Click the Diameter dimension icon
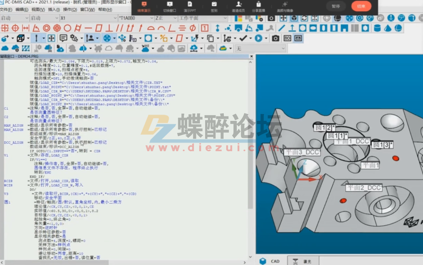Viewport: 423px width, 265px height. click(x=192, y=28)
